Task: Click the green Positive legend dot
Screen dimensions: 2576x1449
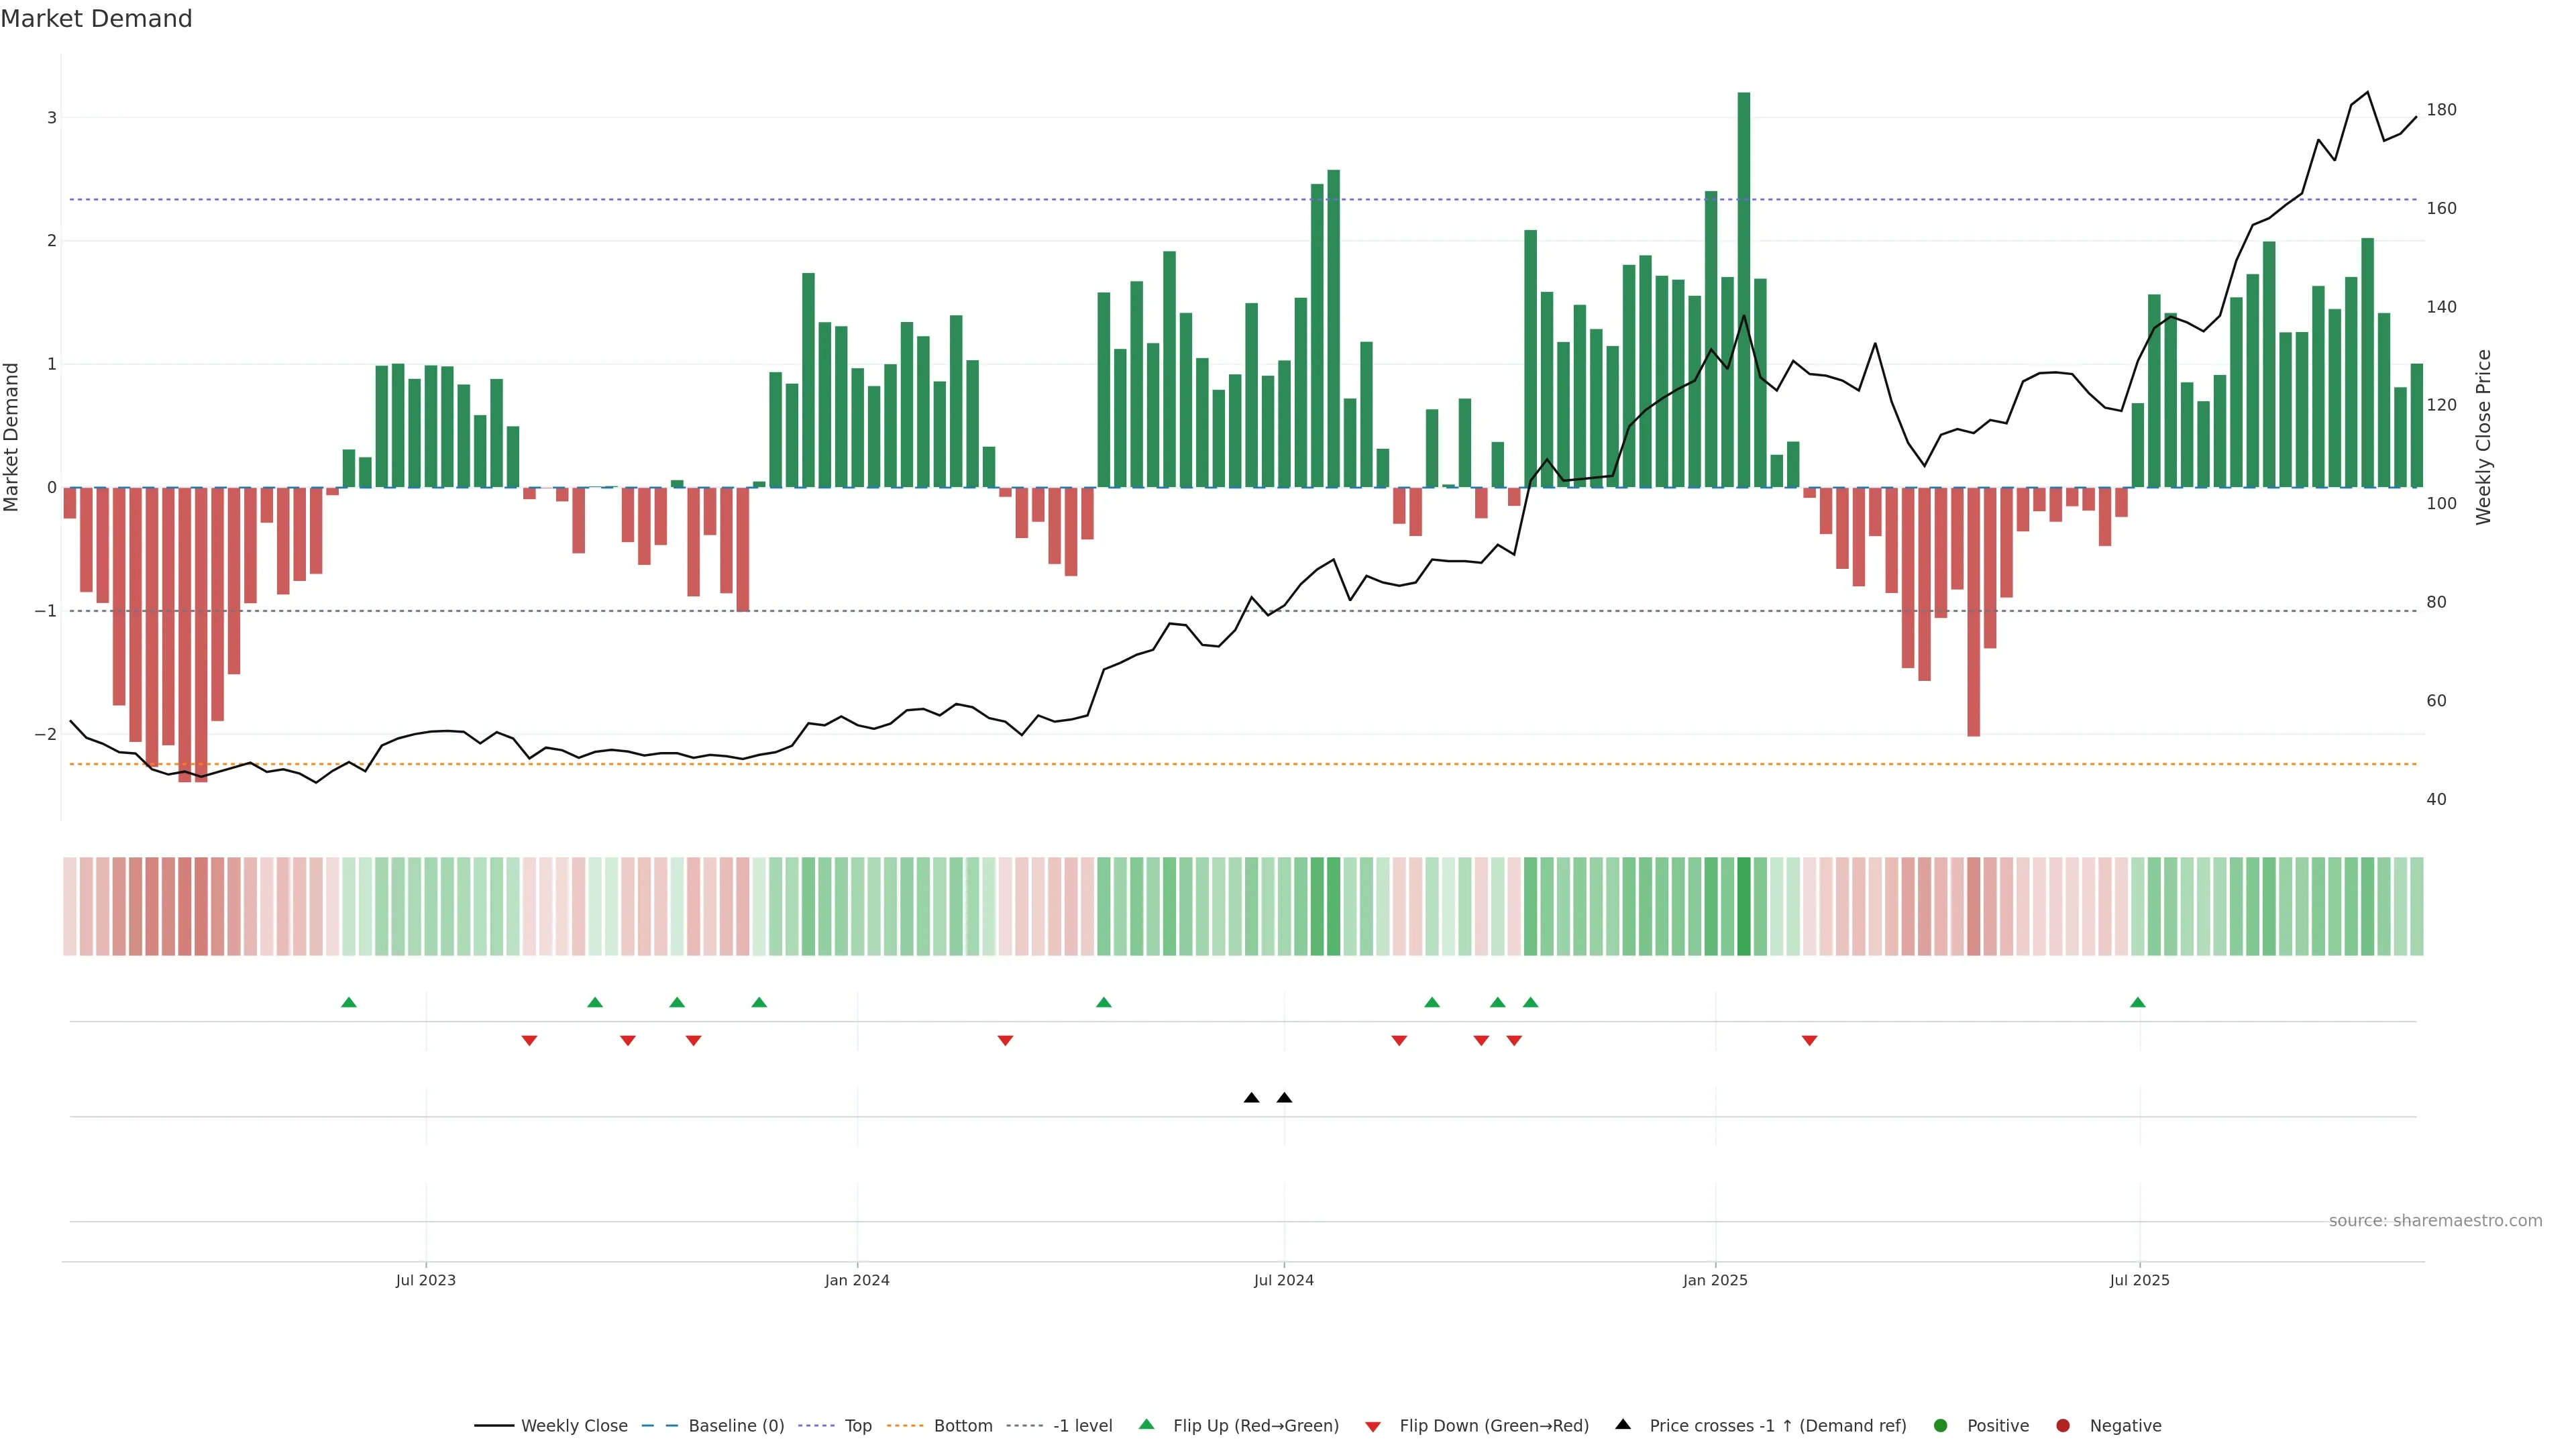Action: tap(1940, 1425)
